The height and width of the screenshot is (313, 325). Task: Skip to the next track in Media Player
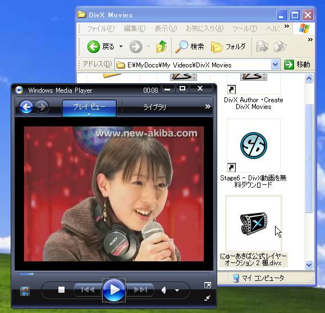click(x=140, y=289)
